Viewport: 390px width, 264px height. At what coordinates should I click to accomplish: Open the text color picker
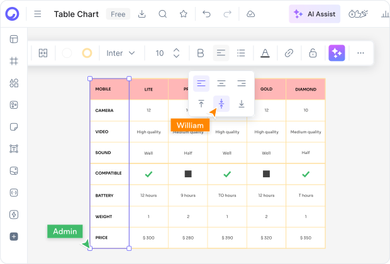[265, 53]
